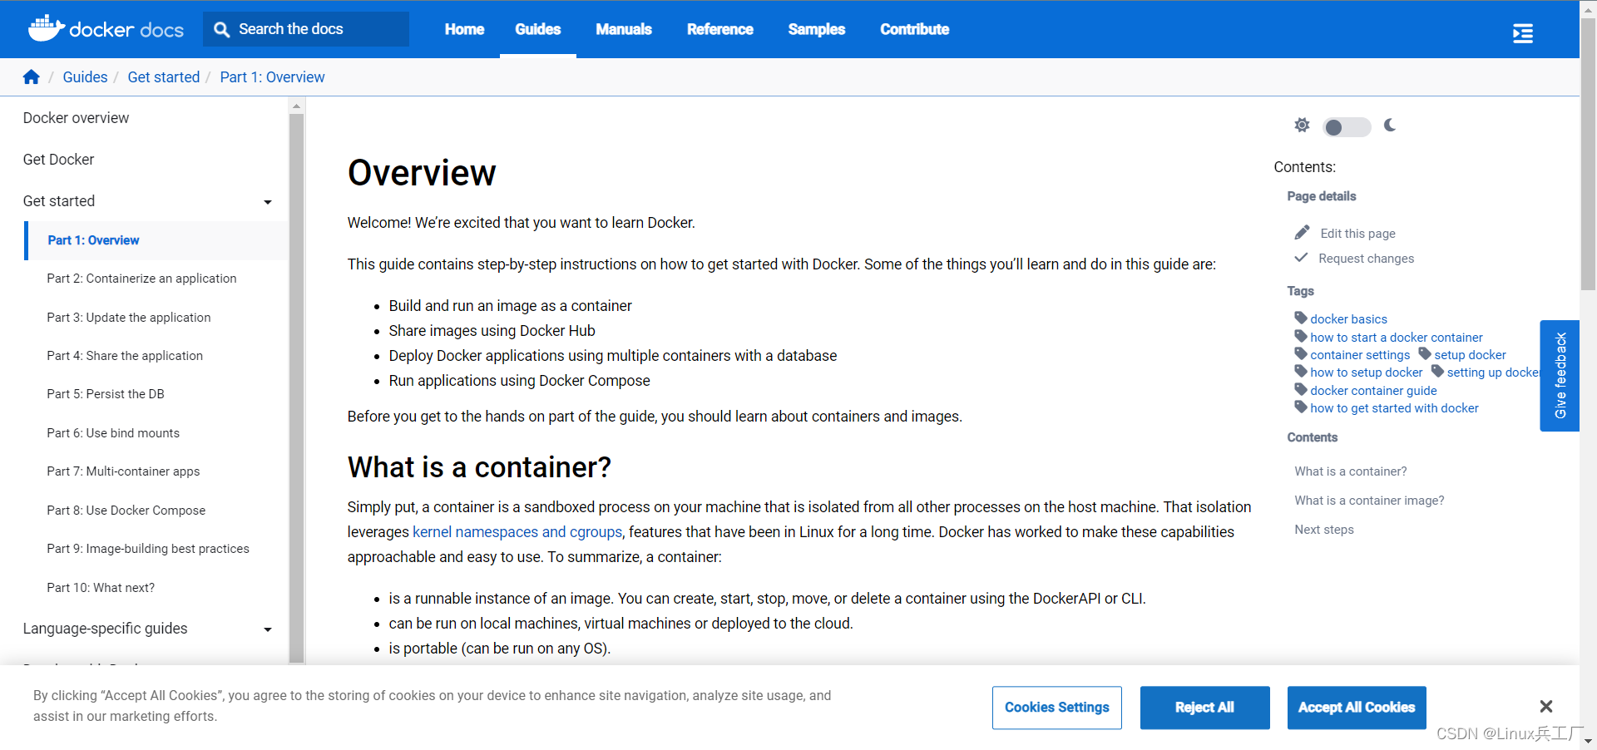The image size is (1597, 750).
Task: Select Part 9: Image-building best practices
Action: tap(148, 549)
